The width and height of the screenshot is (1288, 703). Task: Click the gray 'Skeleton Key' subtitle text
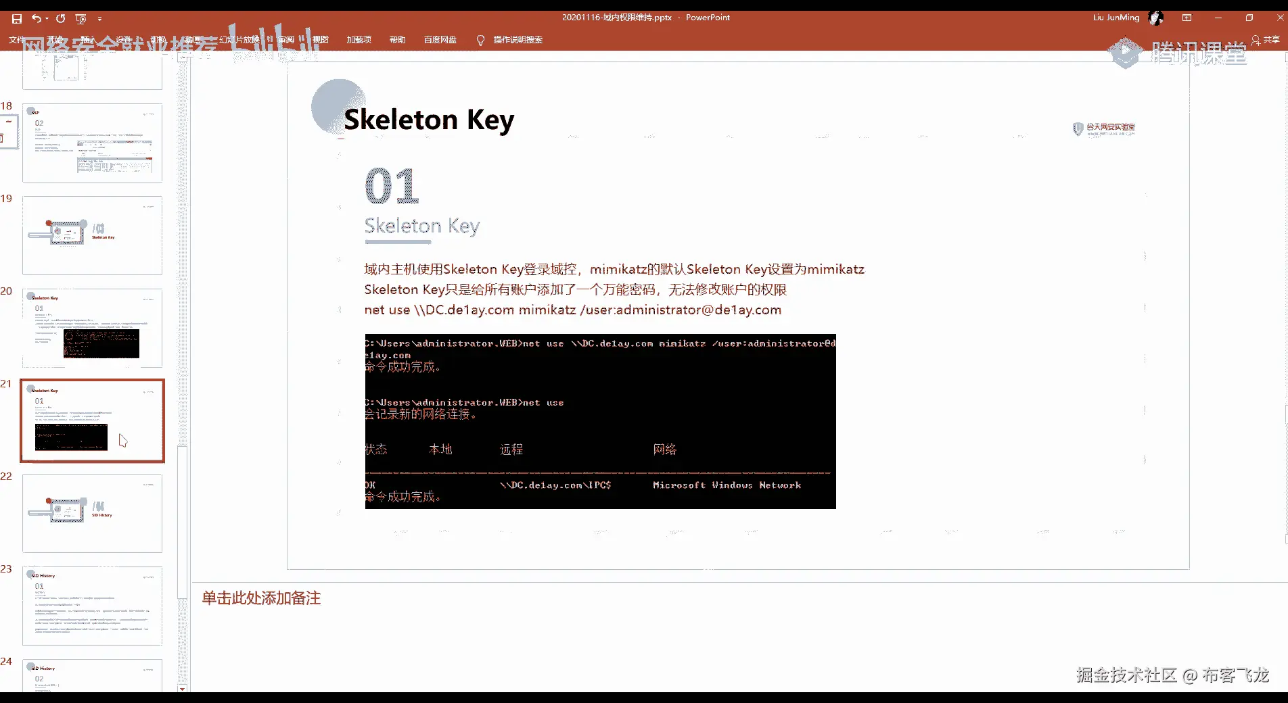[x=422, y=226]
